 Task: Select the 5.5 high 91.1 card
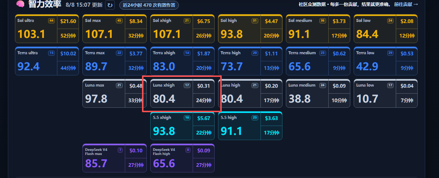(x=250, y=126)
